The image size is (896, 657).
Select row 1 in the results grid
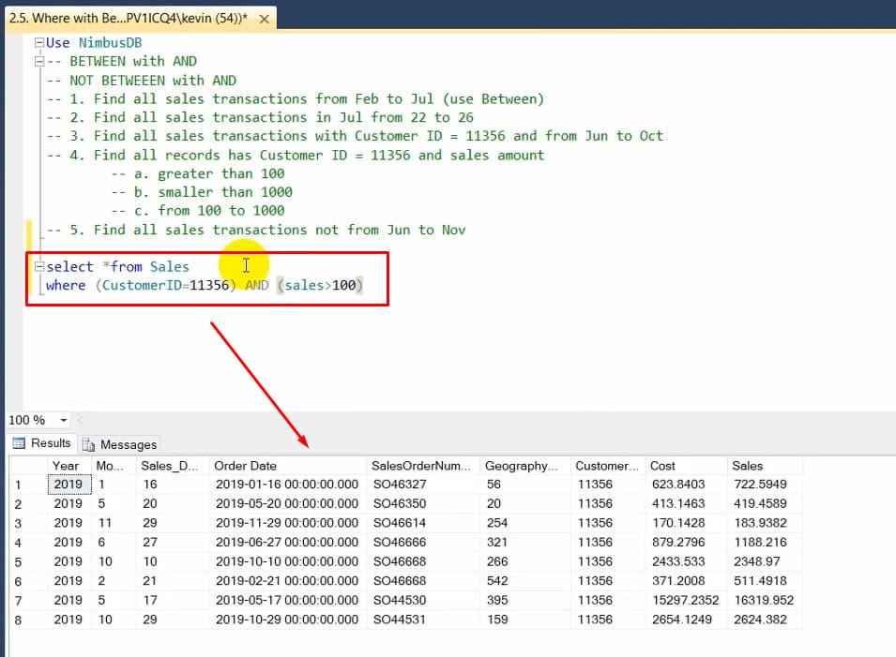(x=19, y=485)
